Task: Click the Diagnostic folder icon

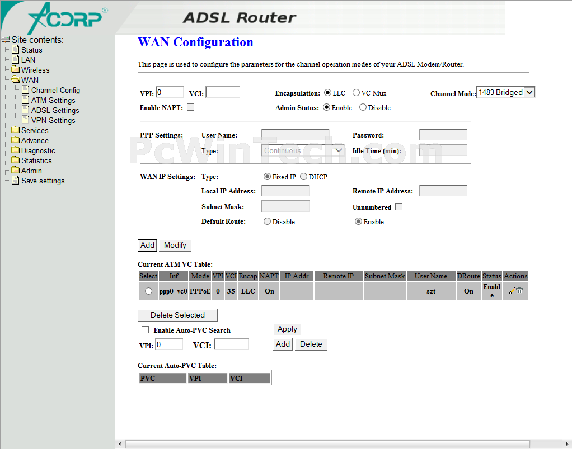Action: point(15,150)
